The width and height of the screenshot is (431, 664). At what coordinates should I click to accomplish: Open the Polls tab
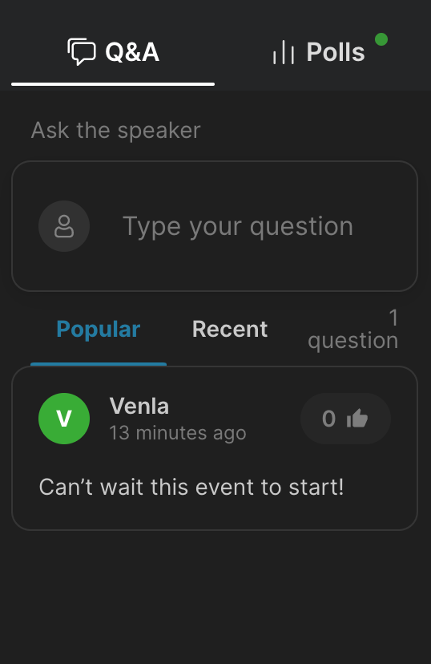(x=319, y=52)
